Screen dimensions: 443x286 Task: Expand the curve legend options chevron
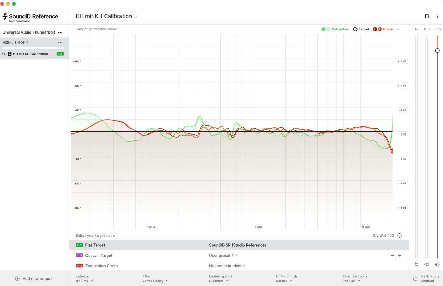[398, 29]
